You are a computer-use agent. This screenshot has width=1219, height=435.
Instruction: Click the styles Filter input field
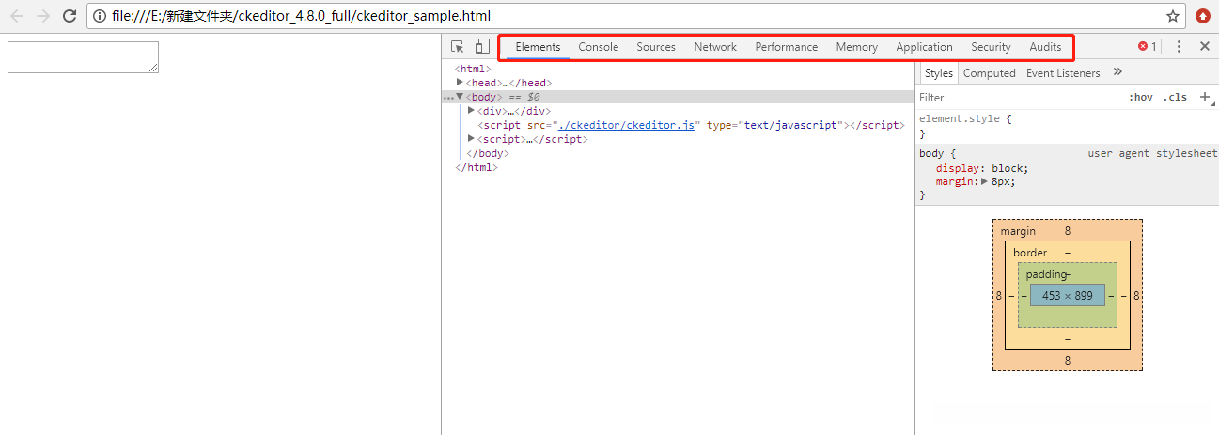(x=1020, y=98)
